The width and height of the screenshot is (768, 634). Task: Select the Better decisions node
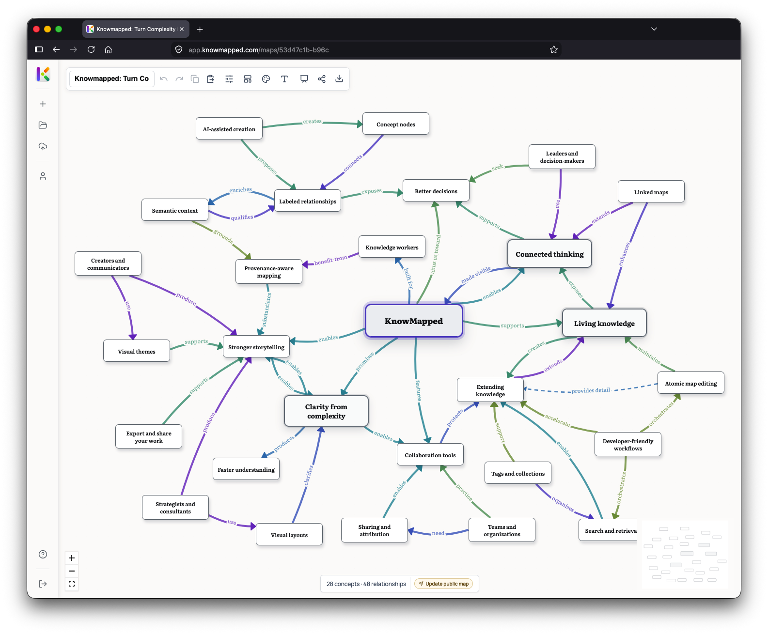pos(436,191)
